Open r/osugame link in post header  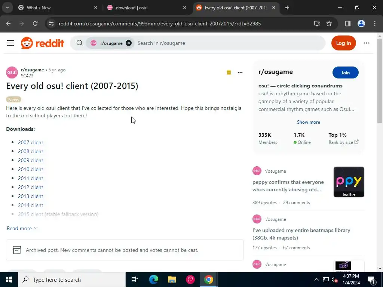click(x=33, y=70)
